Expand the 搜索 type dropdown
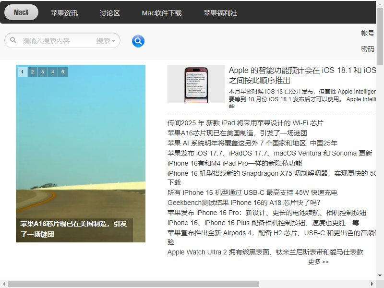Screen dimensions: 384x288 [x=106, y=41]
